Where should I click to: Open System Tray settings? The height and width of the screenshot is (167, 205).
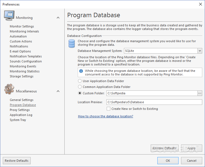click(x=18, y=120)
